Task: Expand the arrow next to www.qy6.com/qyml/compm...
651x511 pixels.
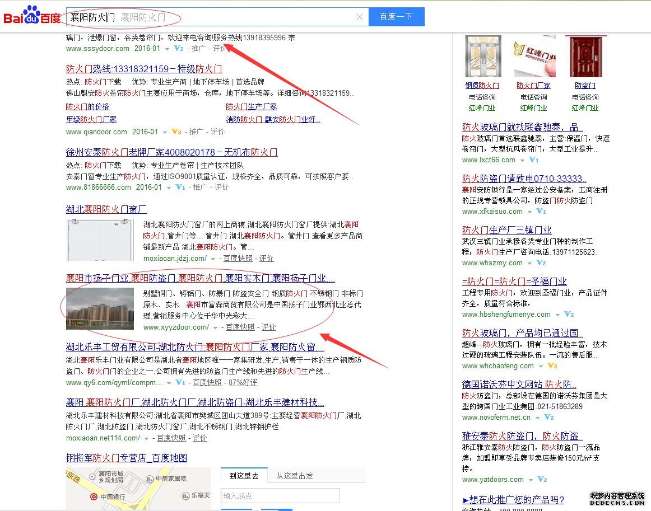Action: (x=169, y=383)
